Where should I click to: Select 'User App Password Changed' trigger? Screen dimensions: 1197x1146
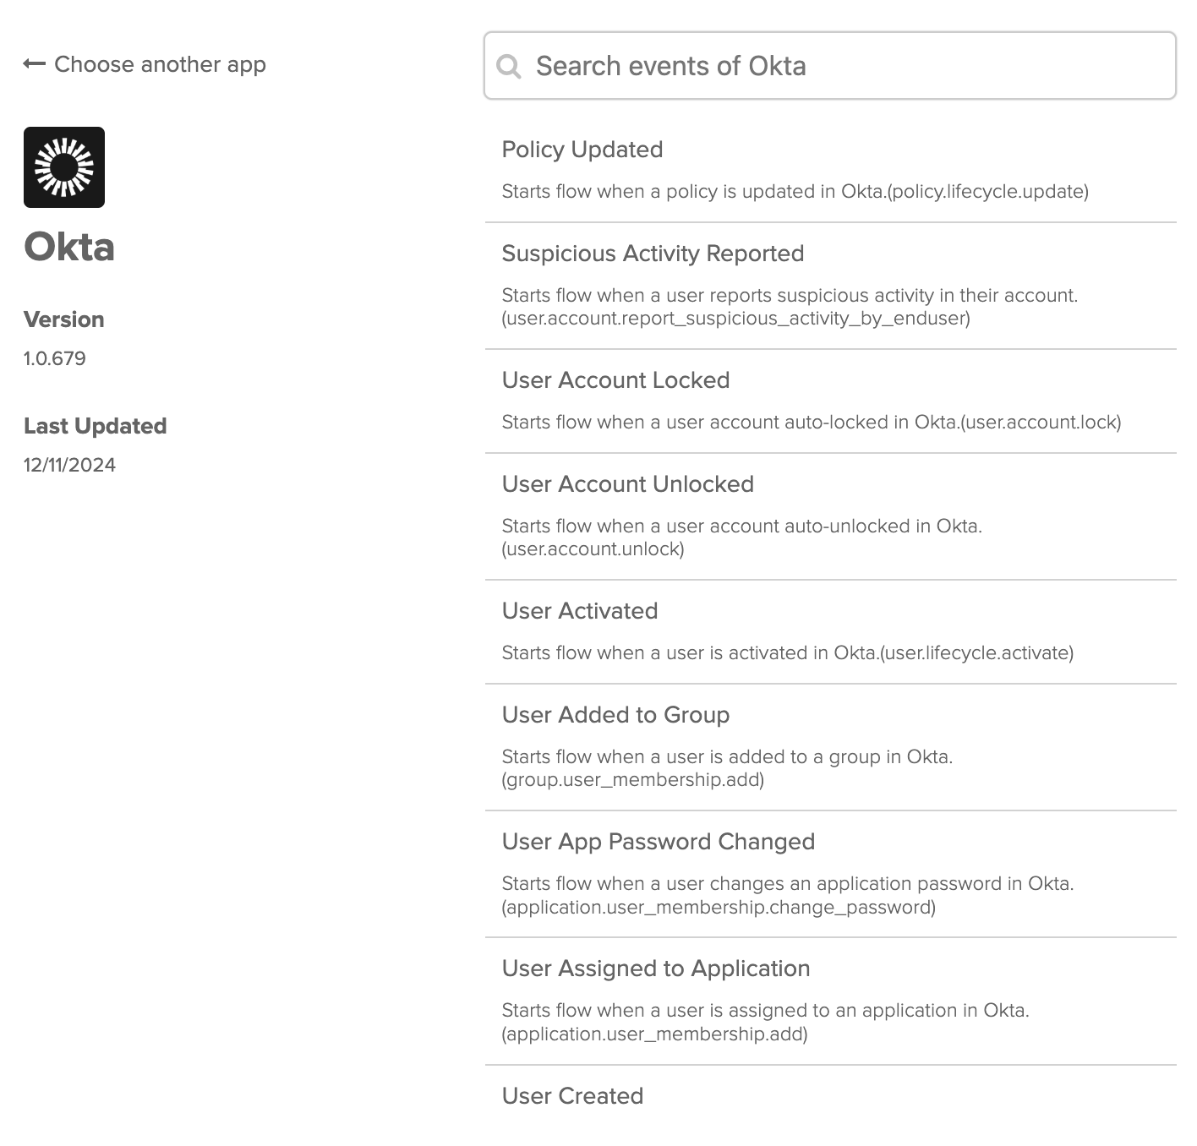tap(659, 842)
